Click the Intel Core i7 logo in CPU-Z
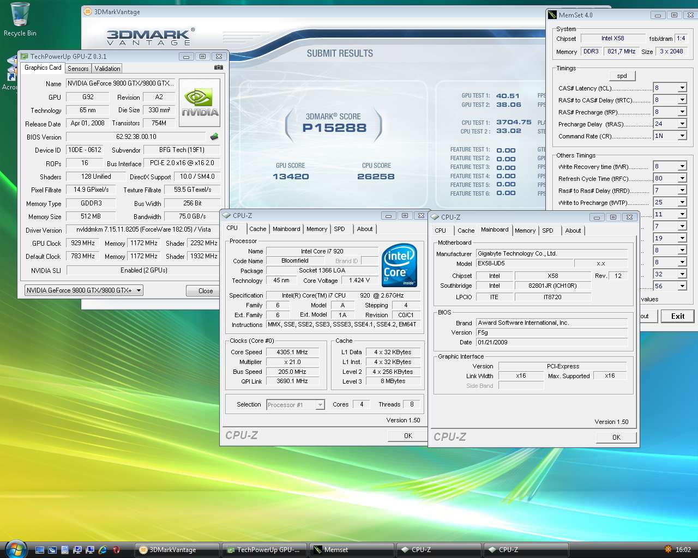Screen dimensions: 698x558 [399, 265]
